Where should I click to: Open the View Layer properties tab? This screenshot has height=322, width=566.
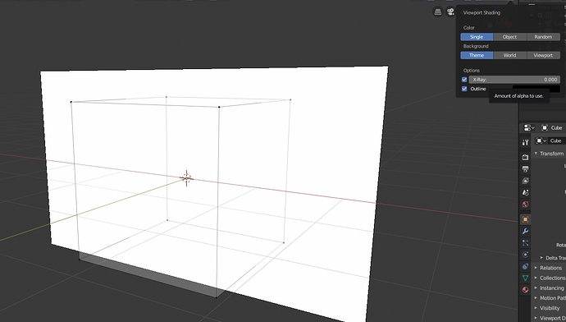coord(525,181)
